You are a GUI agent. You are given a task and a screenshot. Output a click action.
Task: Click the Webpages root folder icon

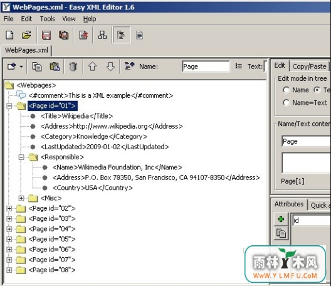9,85
